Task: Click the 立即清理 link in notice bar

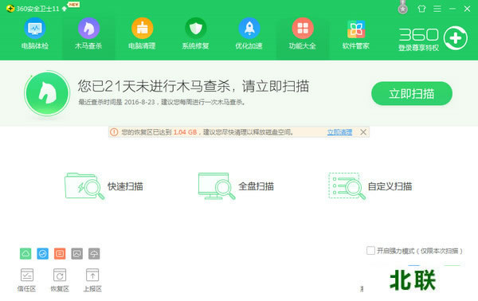Action: [x=339, y=132]
